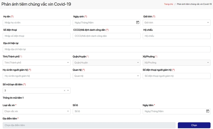Image resolution: width=213 pixels, height=129 pixels.
Task: Click the Địa chỉ hiện tại field
Action: tap(106, 49)
